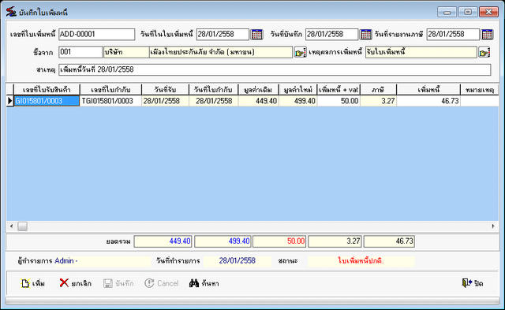Click grid cell value 499.40 in row
Screen dimensions: 505x310
click(298, 101)
